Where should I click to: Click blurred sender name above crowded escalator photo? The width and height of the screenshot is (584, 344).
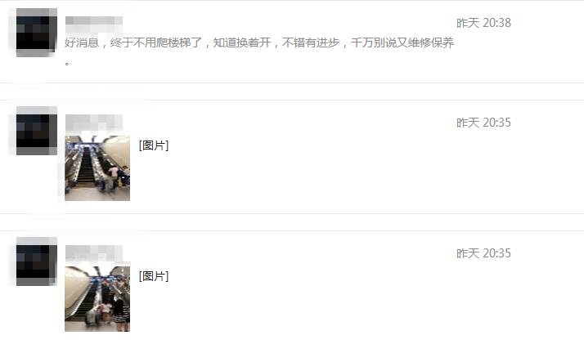tap(94, 252)
